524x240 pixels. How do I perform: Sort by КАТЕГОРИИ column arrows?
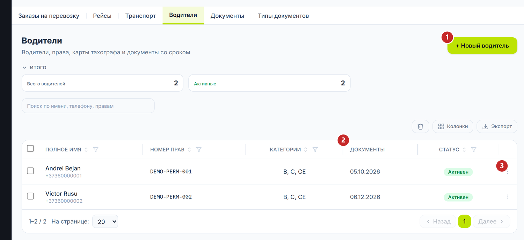(306, 149)
